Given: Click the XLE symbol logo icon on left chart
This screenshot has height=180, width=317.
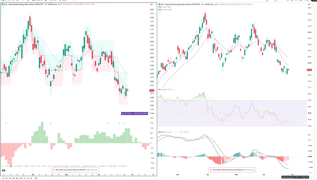Looking at the screenshot, I should pos(2,4).
